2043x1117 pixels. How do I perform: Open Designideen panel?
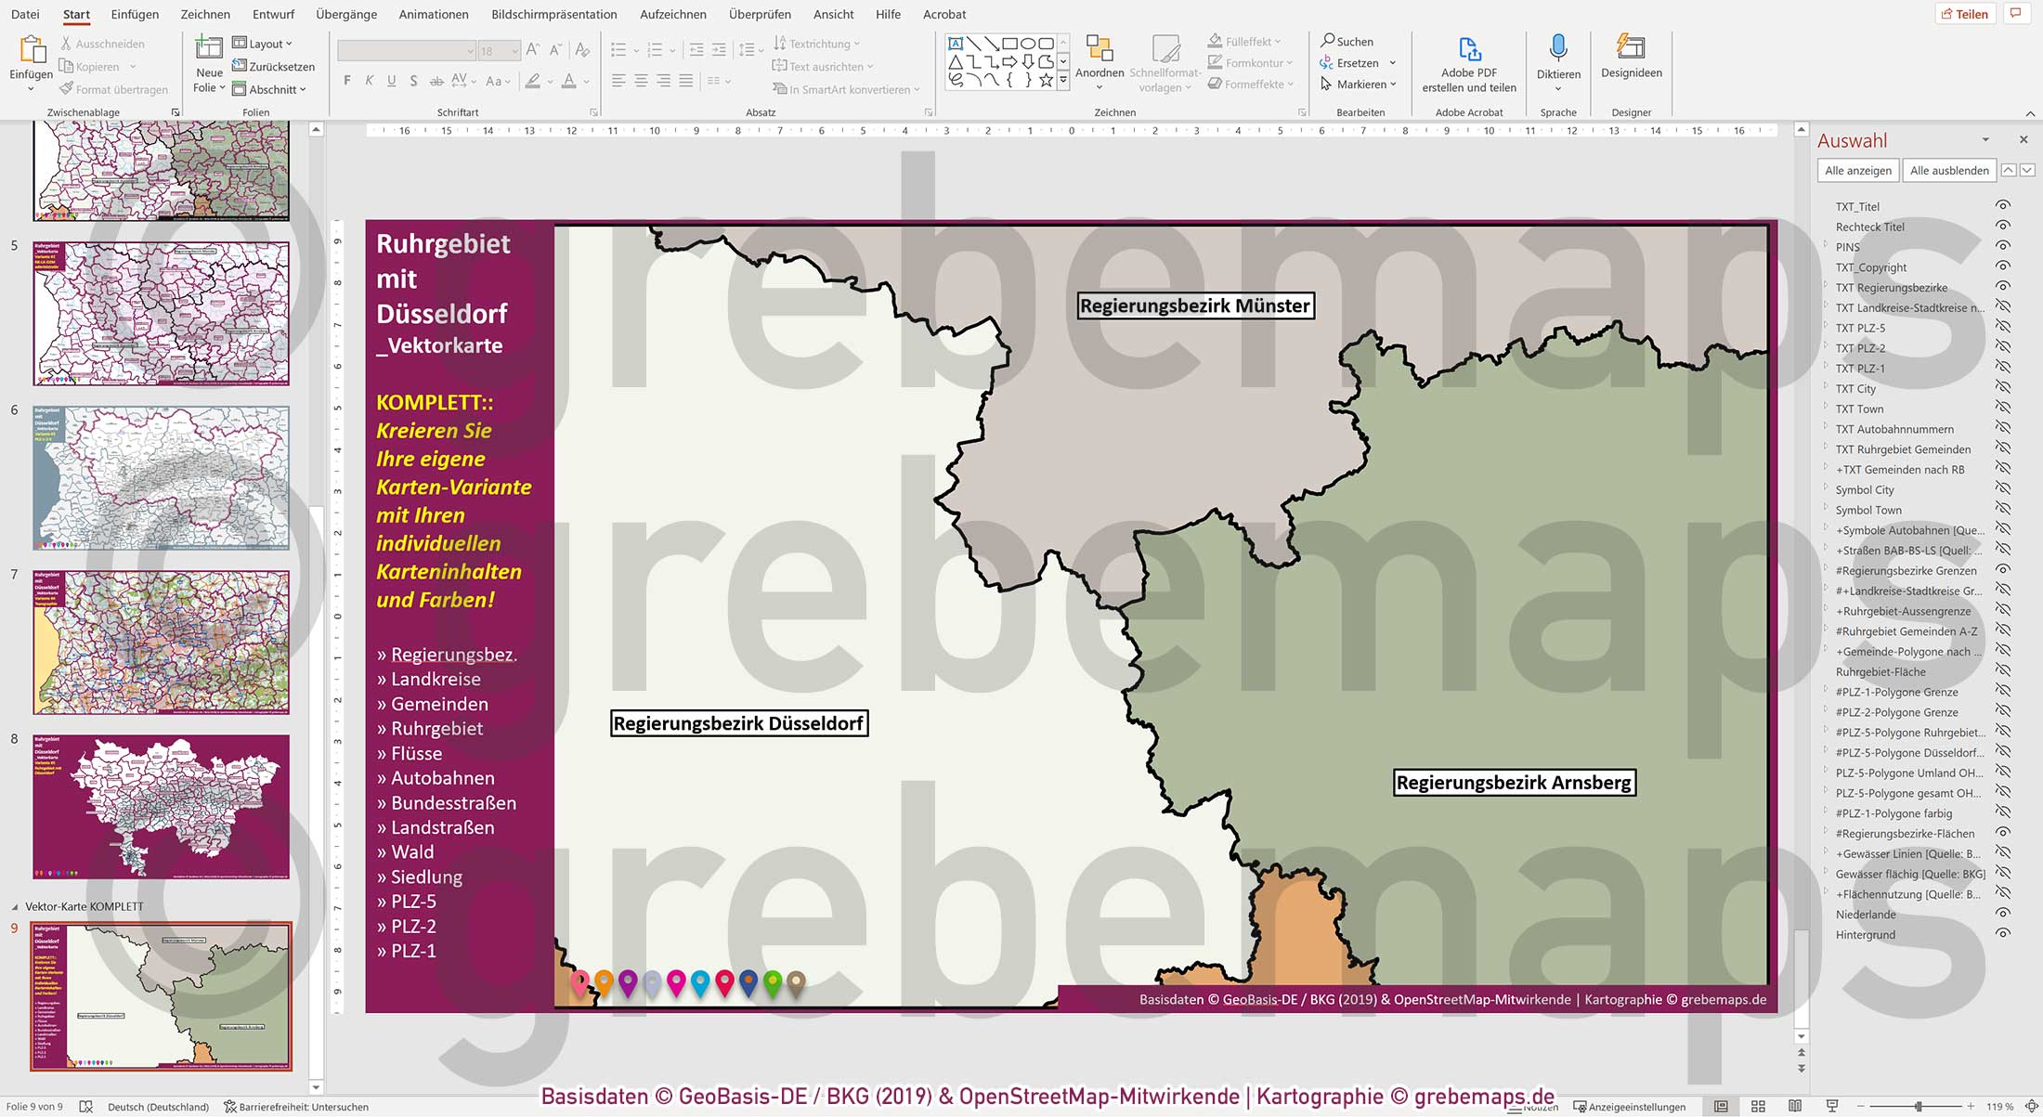point(1631,61)
